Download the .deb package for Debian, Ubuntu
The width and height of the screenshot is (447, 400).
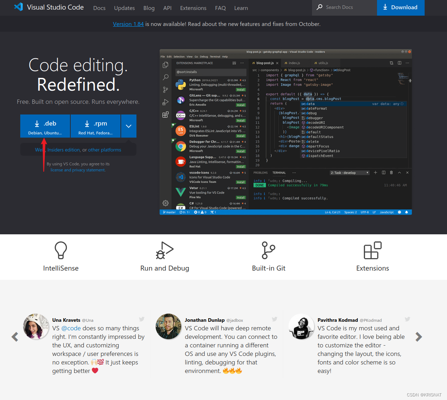(x=45, y=126)
